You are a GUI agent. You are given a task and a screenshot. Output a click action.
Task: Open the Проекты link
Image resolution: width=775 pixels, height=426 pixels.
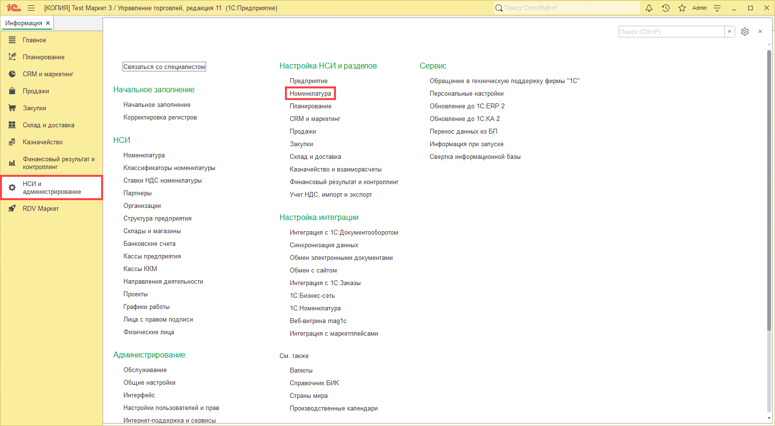pos(136,294)
